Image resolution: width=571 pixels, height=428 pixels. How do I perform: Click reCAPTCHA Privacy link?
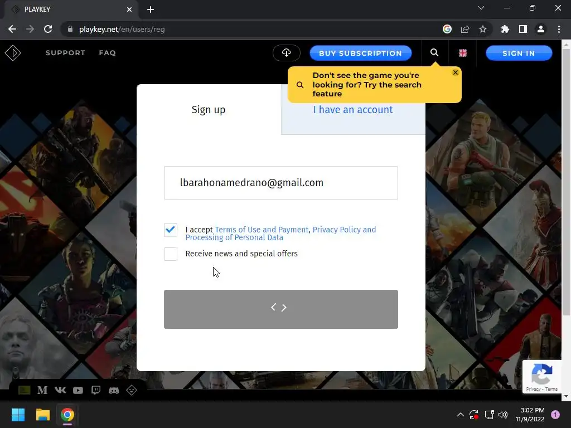(x=533, y=389)
